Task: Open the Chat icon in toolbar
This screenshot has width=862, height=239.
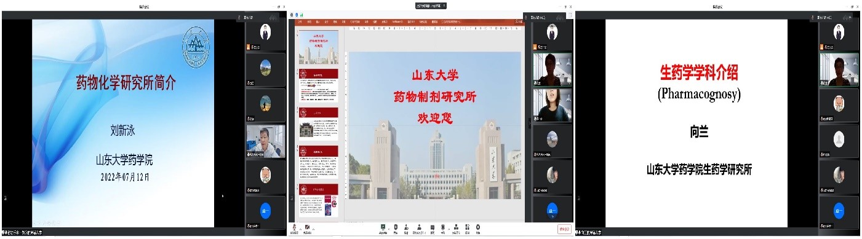Action: [433, 229]
